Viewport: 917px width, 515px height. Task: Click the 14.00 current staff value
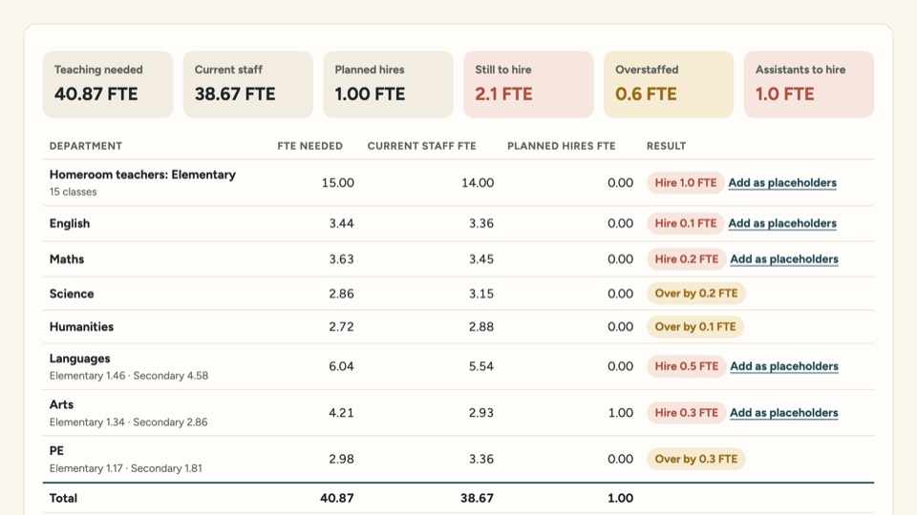click(478, 183)
